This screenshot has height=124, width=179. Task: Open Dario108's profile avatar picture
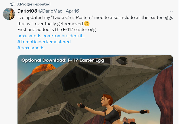[9, 14]
